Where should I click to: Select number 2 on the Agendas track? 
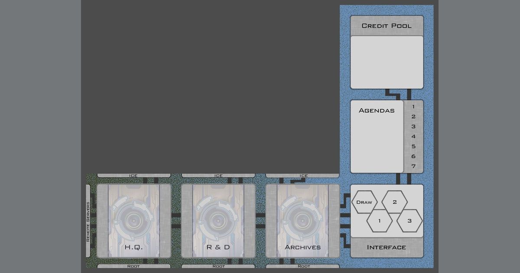click(x=414, y=117)
